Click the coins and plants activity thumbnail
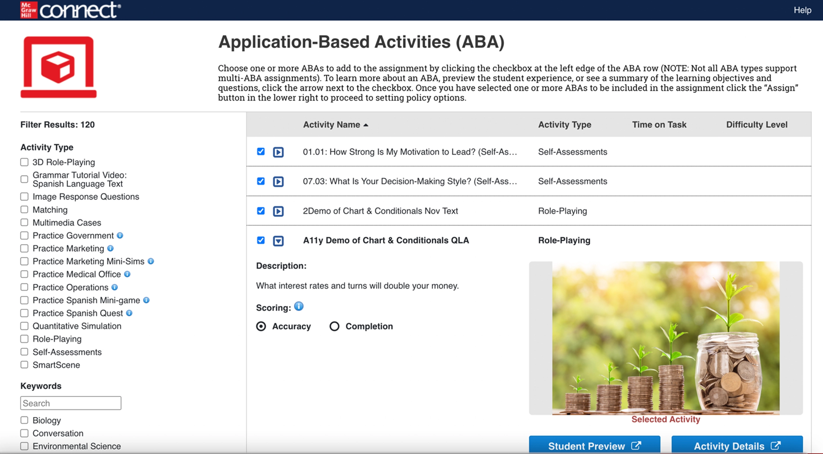Screen dimensions: 823x454 pyautogui.click(x=666, y=338)
